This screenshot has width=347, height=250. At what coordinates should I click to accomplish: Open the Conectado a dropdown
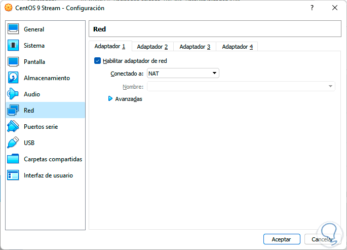pos(183,74)
